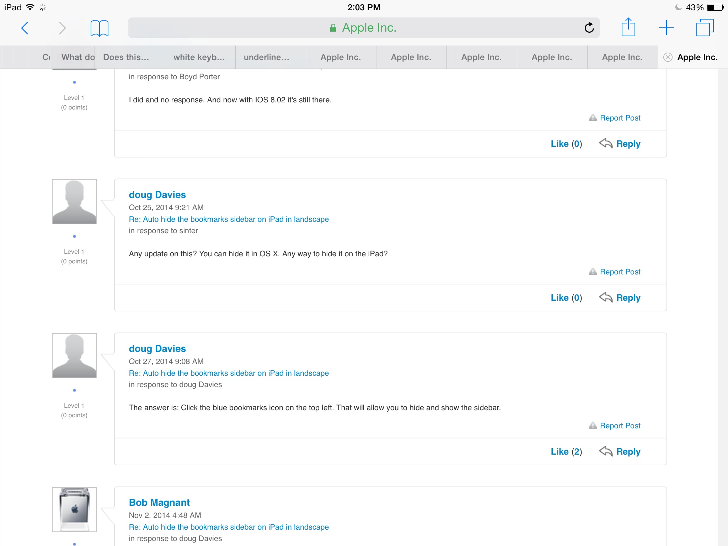Image resolution: width=728 pixels, height=546 pixels.
Task: Tap the Safari back arrow
Action: (25, 28)
